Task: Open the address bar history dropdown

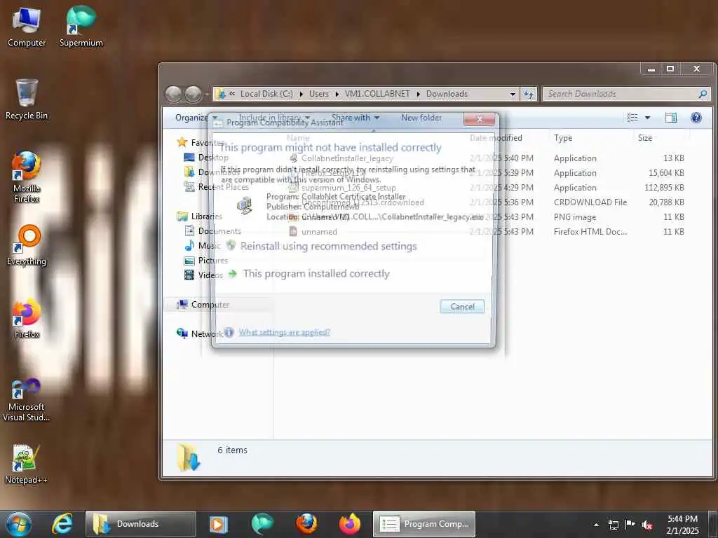Action: [513, 95]
